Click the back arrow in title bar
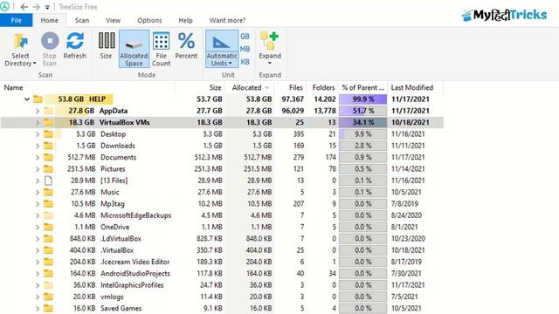Screen dimensions: 559x314 point(24,7)
